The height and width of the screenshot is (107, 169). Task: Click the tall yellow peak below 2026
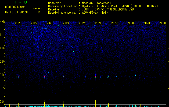[x=95, y=104]
